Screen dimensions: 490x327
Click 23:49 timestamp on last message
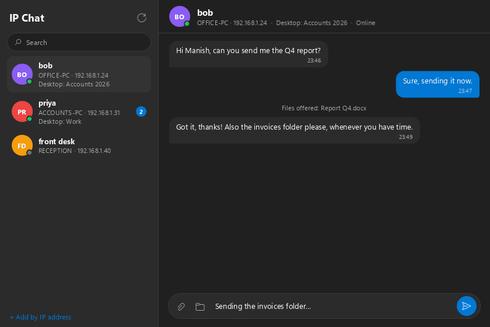tap(405, 137)
